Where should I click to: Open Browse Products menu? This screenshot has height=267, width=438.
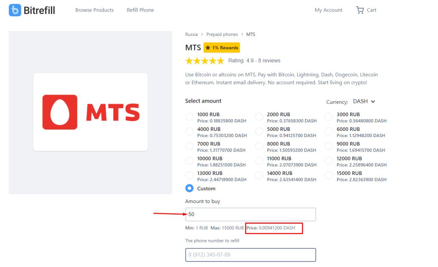(94, 10)
